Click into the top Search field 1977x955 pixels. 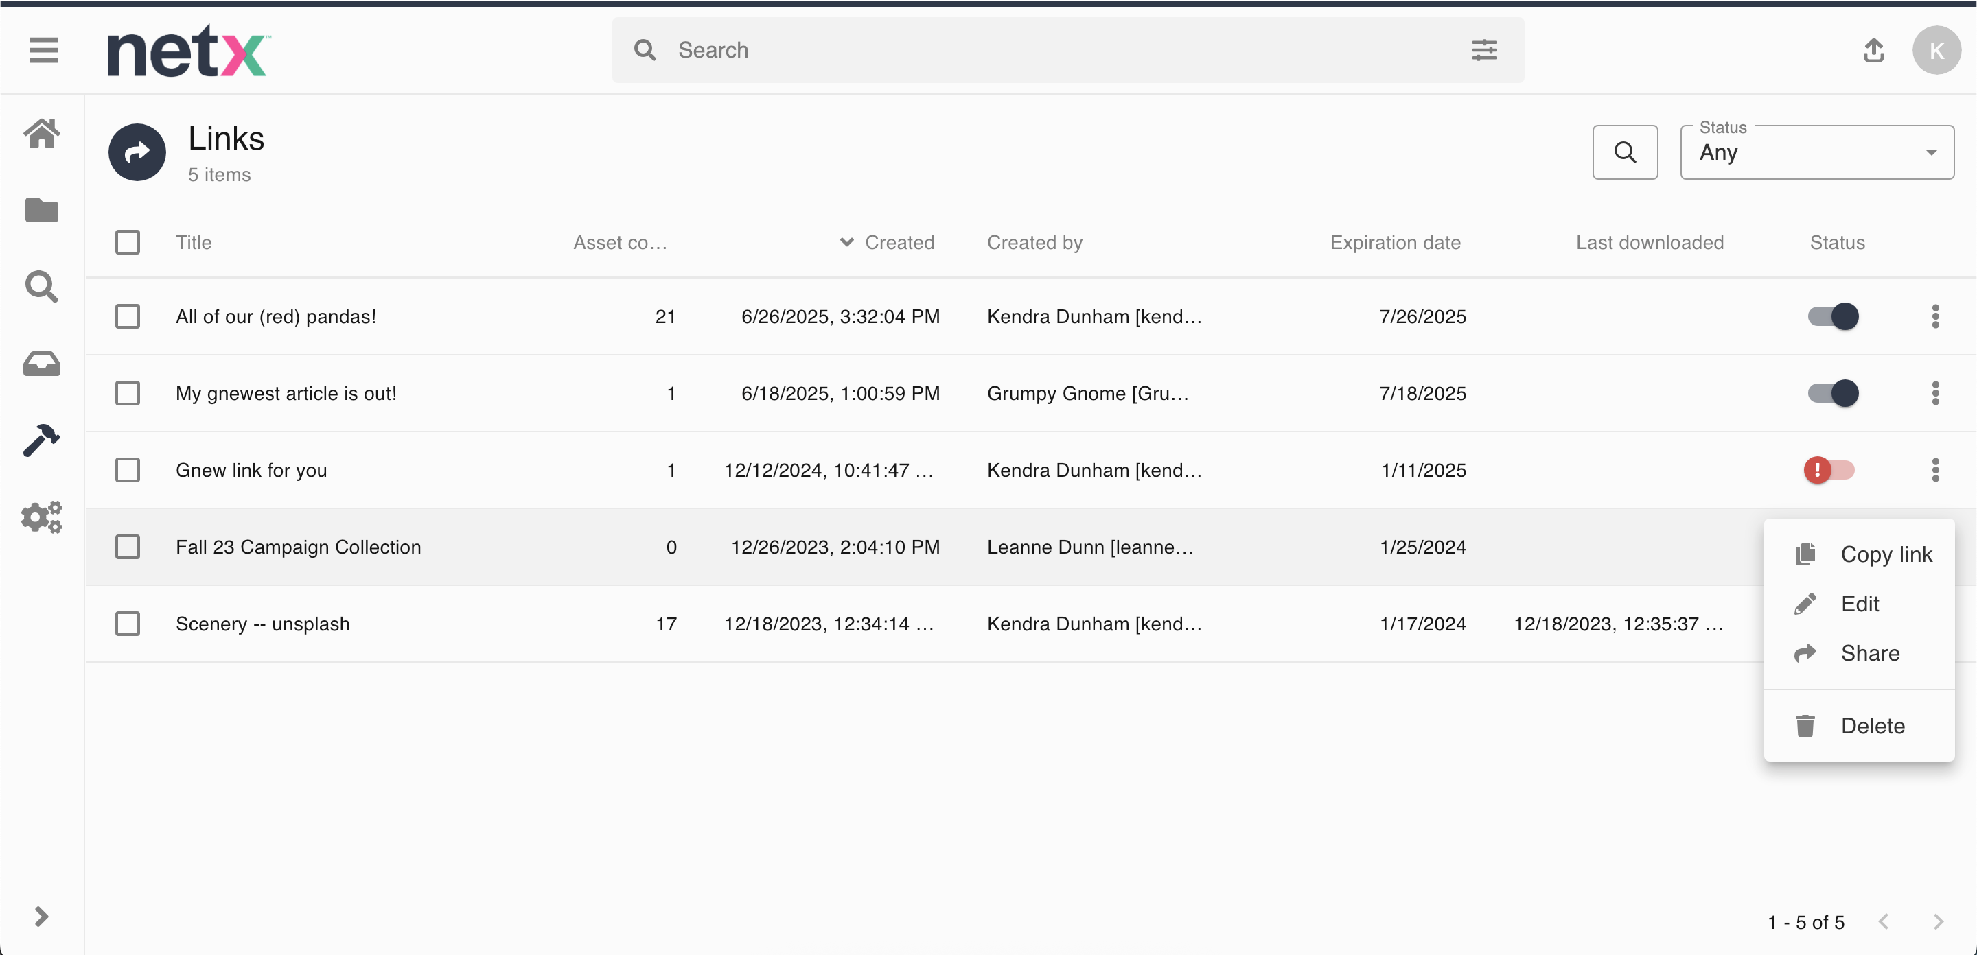point(1059,51)
